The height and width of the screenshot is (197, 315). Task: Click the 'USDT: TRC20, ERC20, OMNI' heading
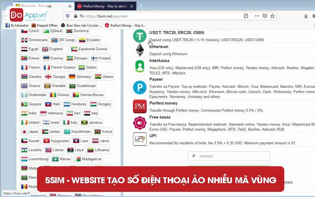[177, 33]
